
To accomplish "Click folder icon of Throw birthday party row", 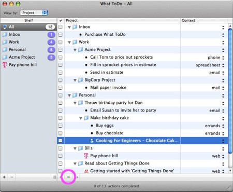I will pyautogui.click(x=81, y=103).
